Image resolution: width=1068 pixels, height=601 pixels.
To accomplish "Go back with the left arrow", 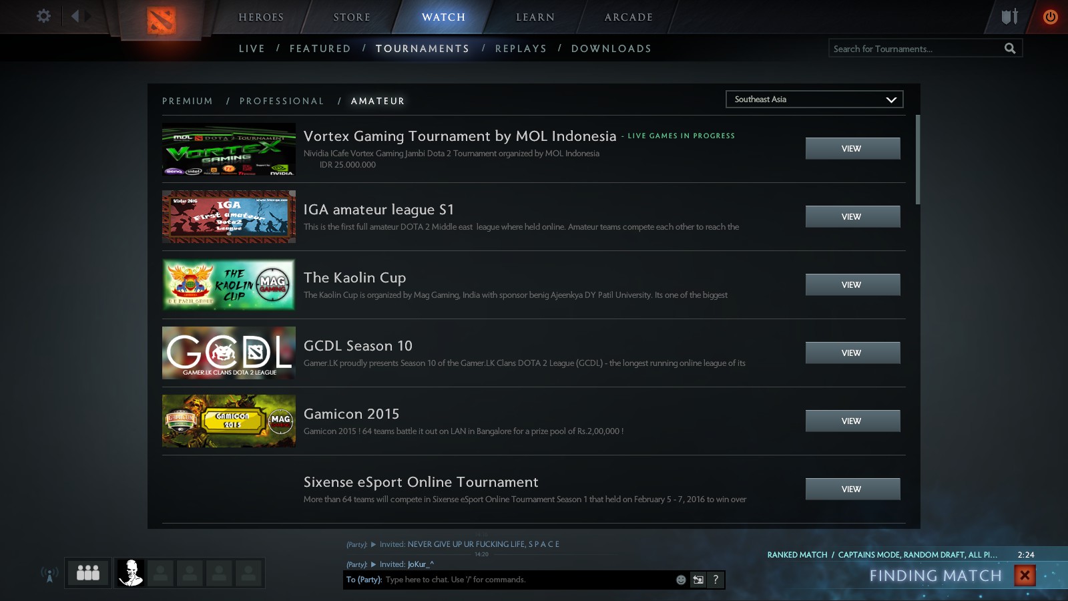I will [75, 16].
